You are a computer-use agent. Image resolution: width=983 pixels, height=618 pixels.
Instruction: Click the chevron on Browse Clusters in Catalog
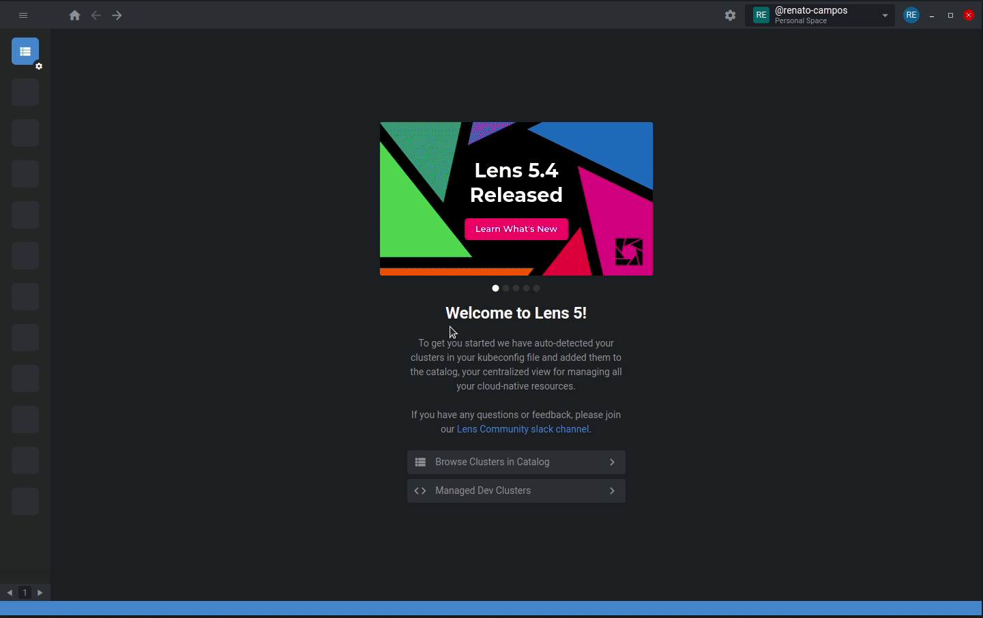coord(612,462)
